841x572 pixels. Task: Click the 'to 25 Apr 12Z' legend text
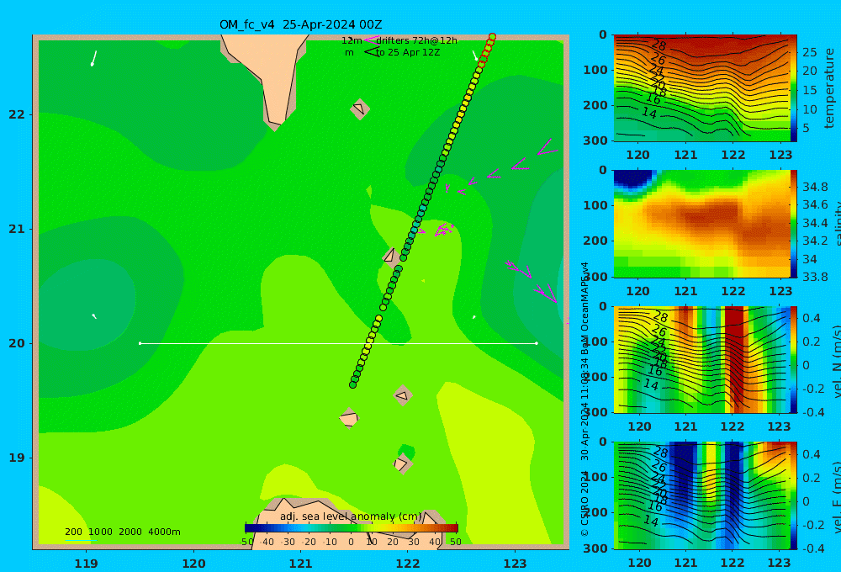coord(408,53)
